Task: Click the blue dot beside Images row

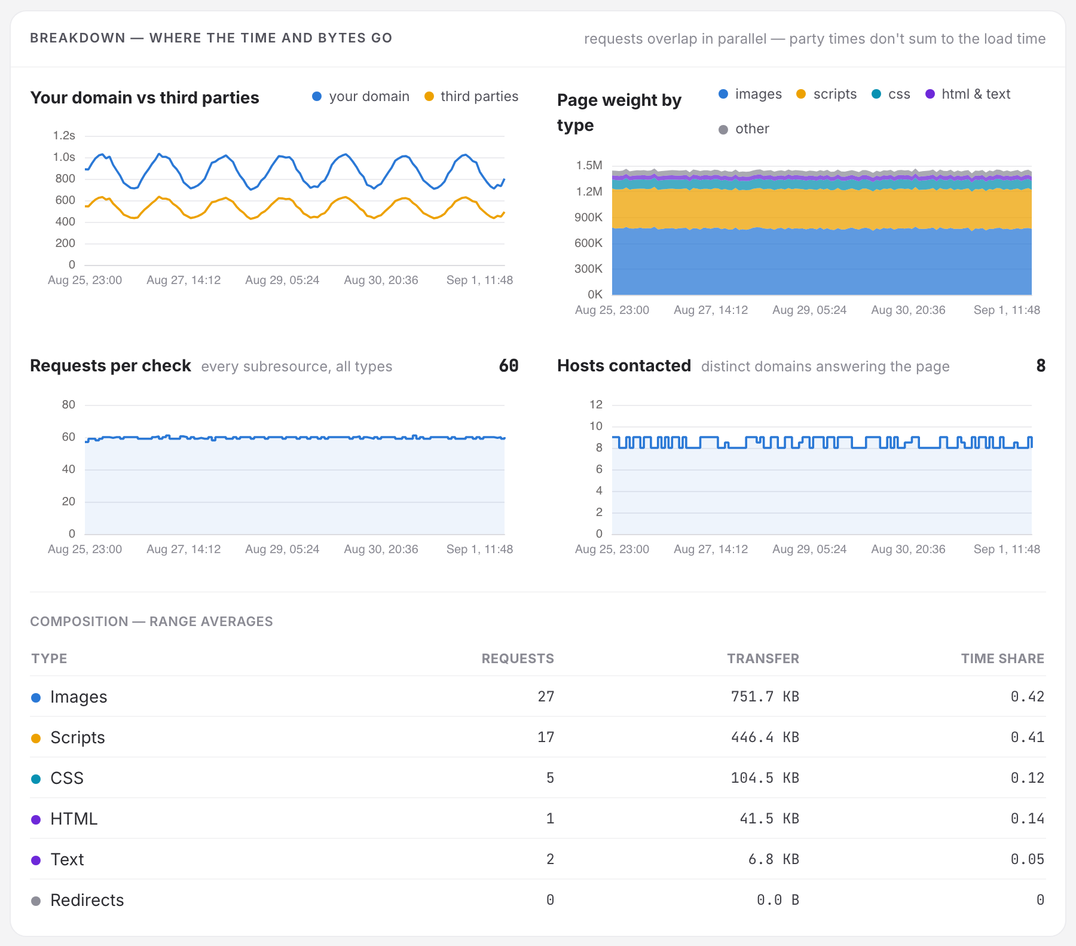Action: pyautogui.click(x=36, y=697)
